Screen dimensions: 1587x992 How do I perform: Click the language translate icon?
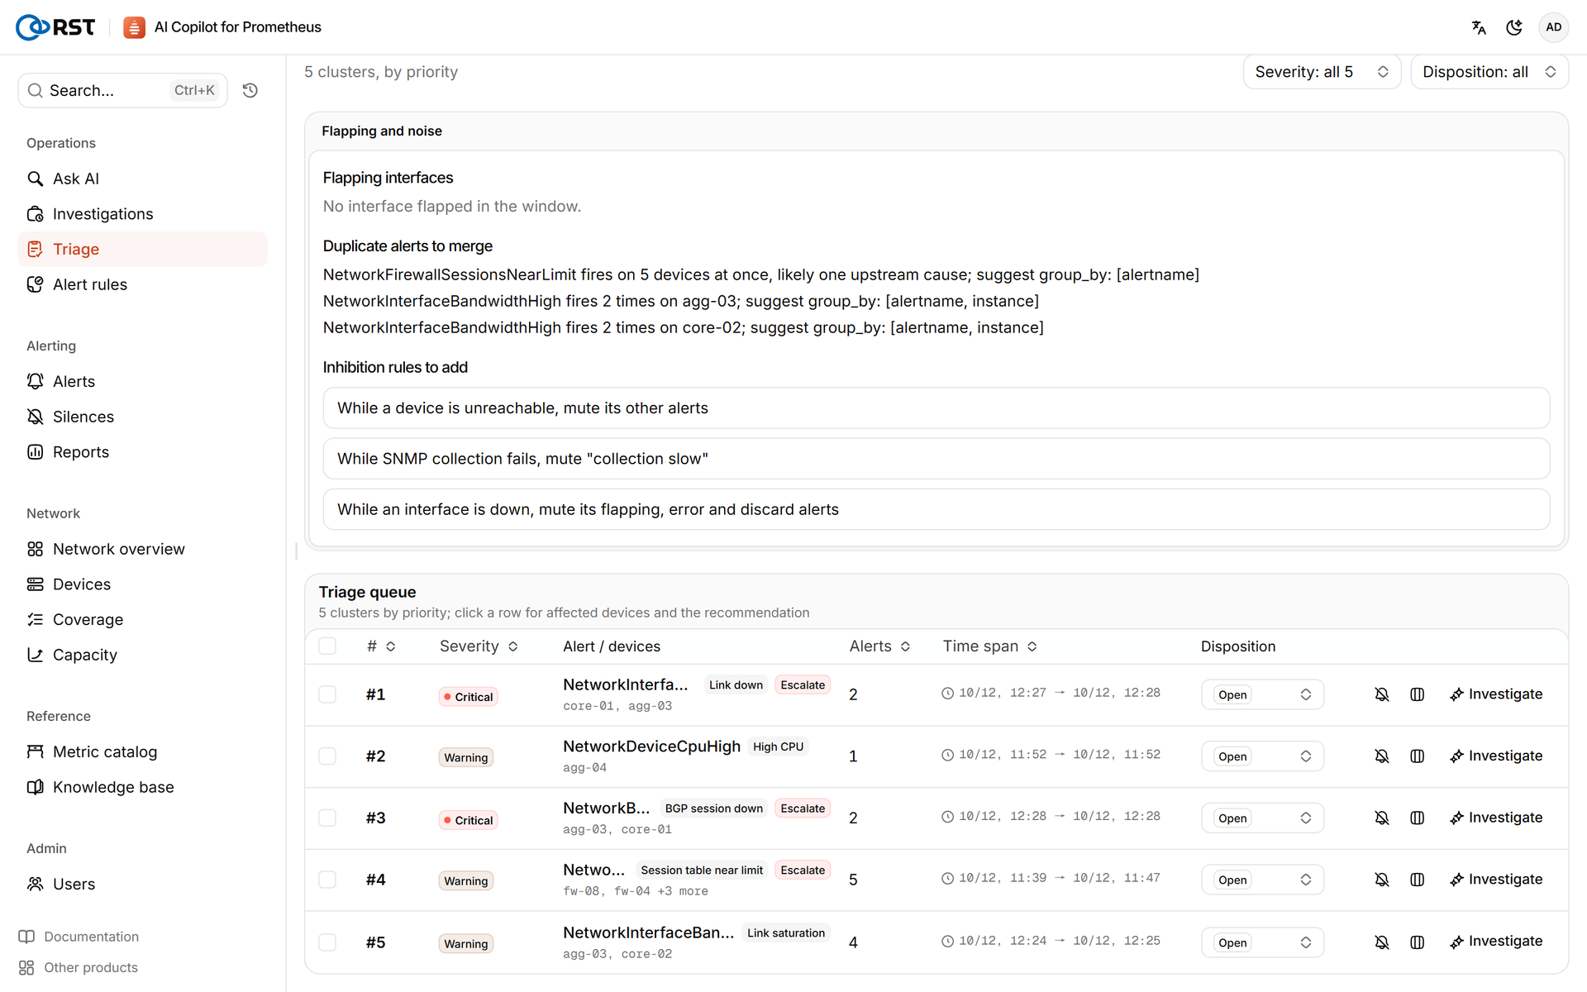(1479, 27)
